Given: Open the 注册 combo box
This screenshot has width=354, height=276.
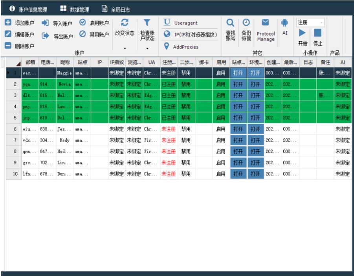Looking at the screenshot, I should (x=310, y=23).
